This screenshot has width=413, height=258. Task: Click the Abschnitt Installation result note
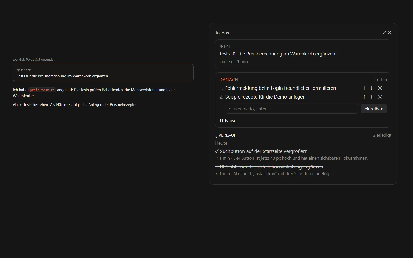pyautogui.click(x=282, y=174)
